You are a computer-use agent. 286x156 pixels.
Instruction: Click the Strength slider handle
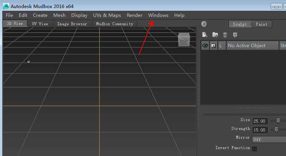tap(276, 130)
